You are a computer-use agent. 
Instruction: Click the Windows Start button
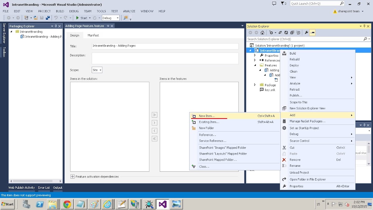click(7, 204)
